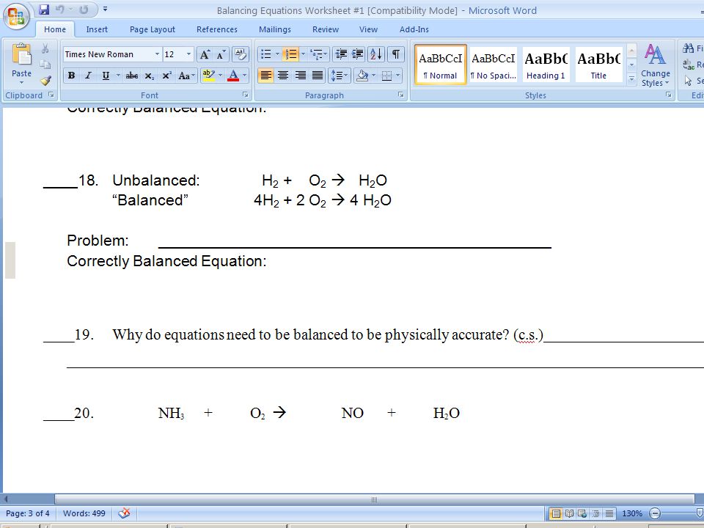Click the horizontal scrollbar thumb
Screen dimensions: 704x528
375,499
